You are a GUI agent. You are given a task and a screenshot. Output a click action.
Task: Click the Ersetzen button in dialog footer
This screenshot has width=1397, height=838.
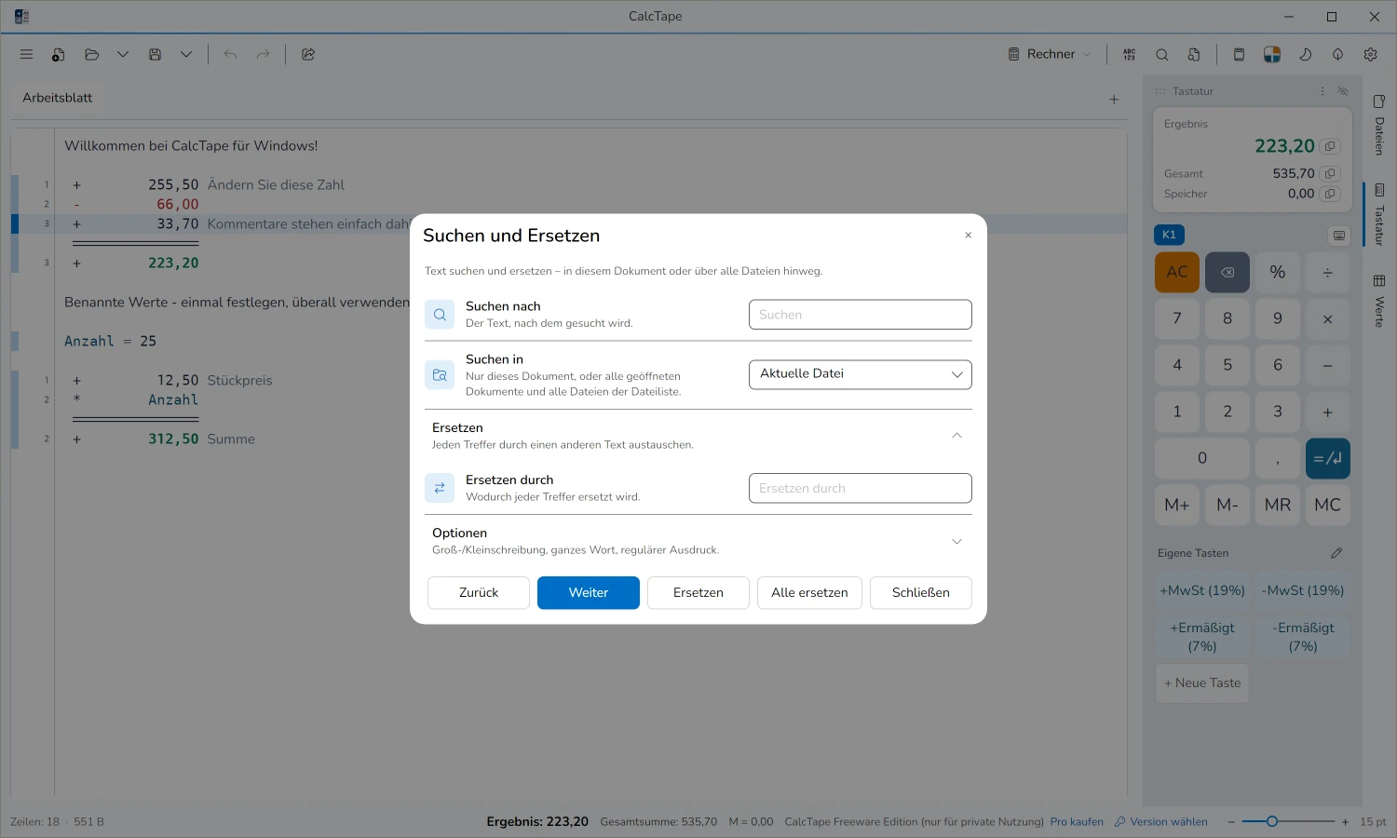pos(698,593)
